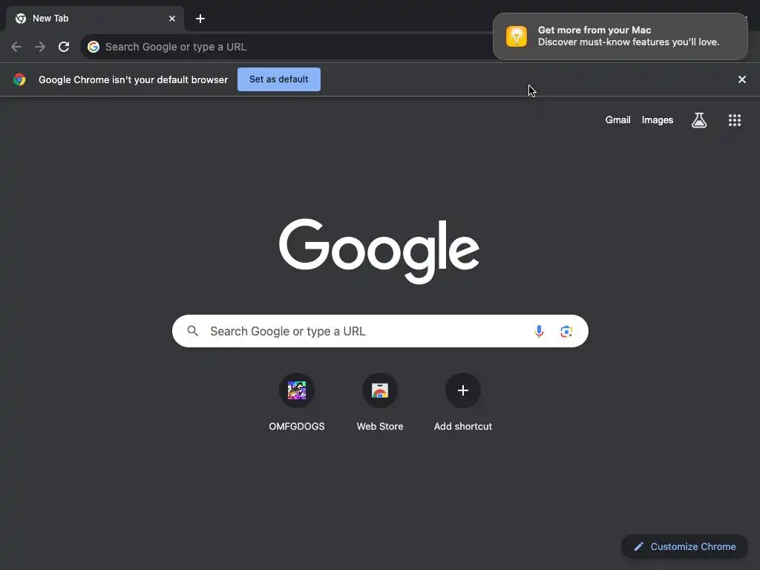Click the Google icon in the address bar
The image size is (760, 570).
tap(93, 47)
